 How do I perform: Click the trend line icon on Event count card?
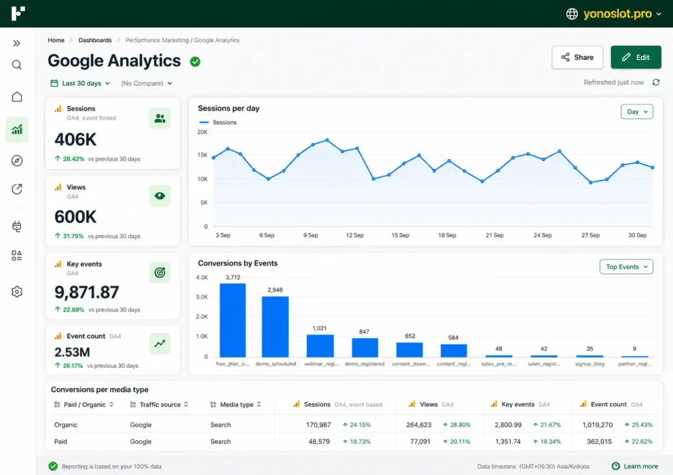coord(160,344)
